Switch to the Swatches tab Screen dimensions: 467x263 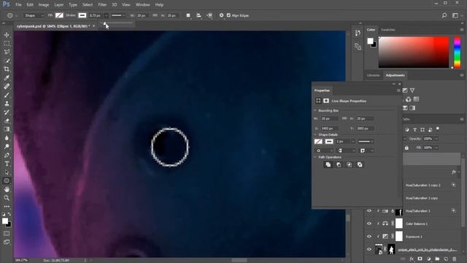click(x=388, y=30)
